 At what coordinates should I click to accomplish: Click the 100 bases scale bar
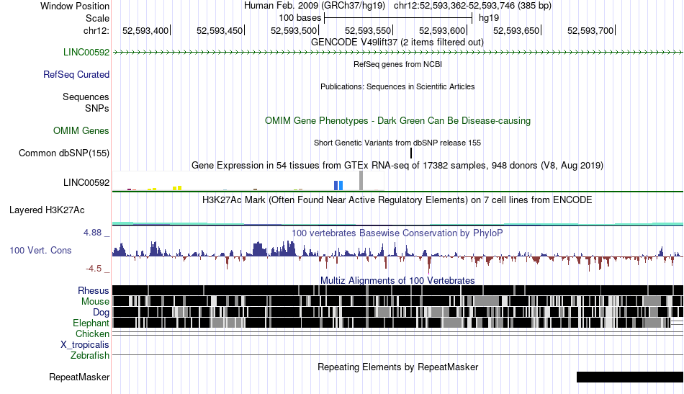point(398,18)
